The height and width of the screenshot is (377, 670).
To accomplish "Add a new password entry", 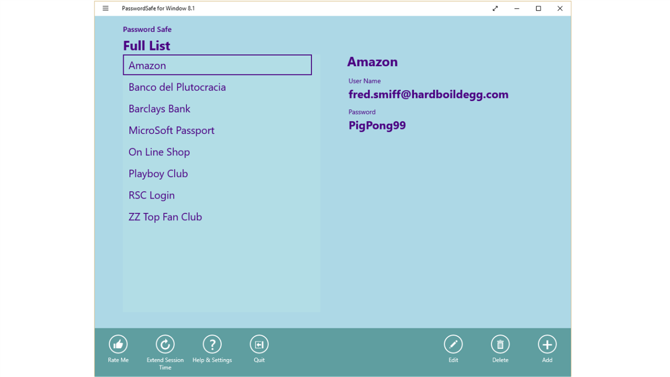I will (547, 344).
